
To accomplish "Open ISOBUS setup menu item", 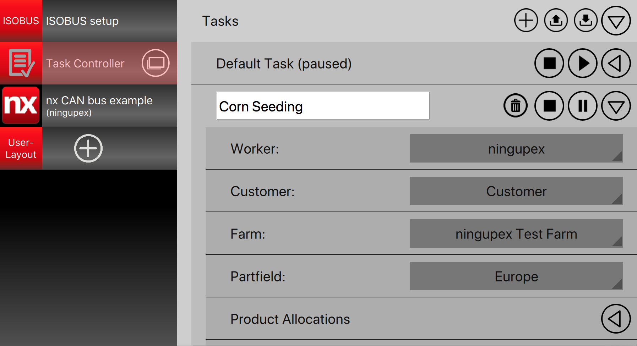I will tap(88, 21).
